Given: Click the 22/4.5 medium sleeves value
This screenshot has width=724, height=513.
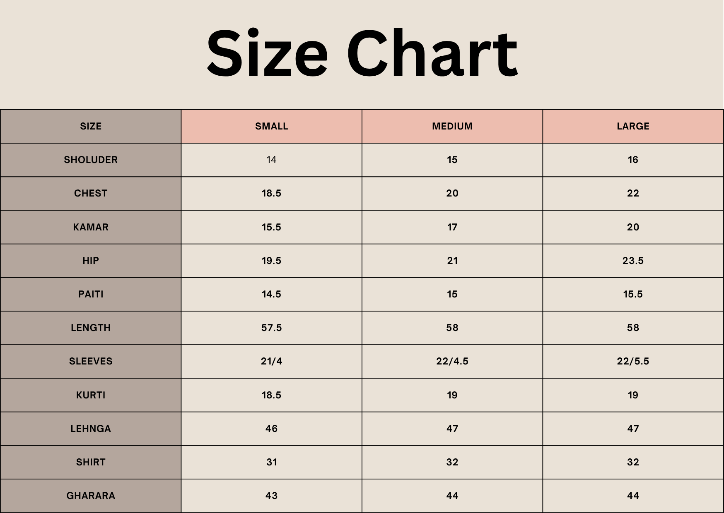Looking at the screenshot, I should tap(452, 361).
